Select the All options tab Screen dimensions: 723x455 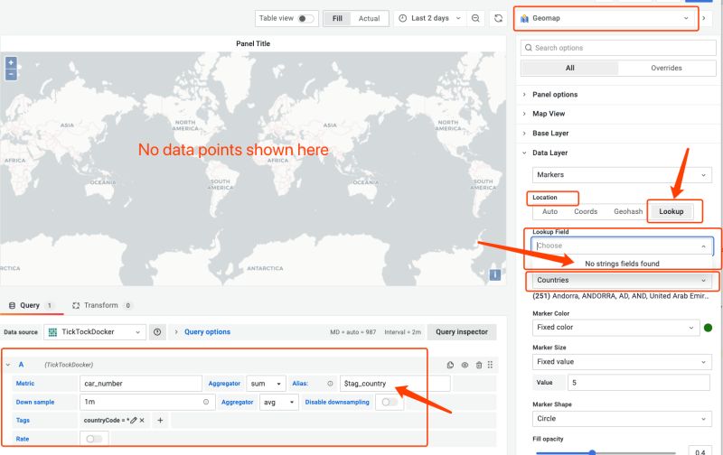coord(570,68)
